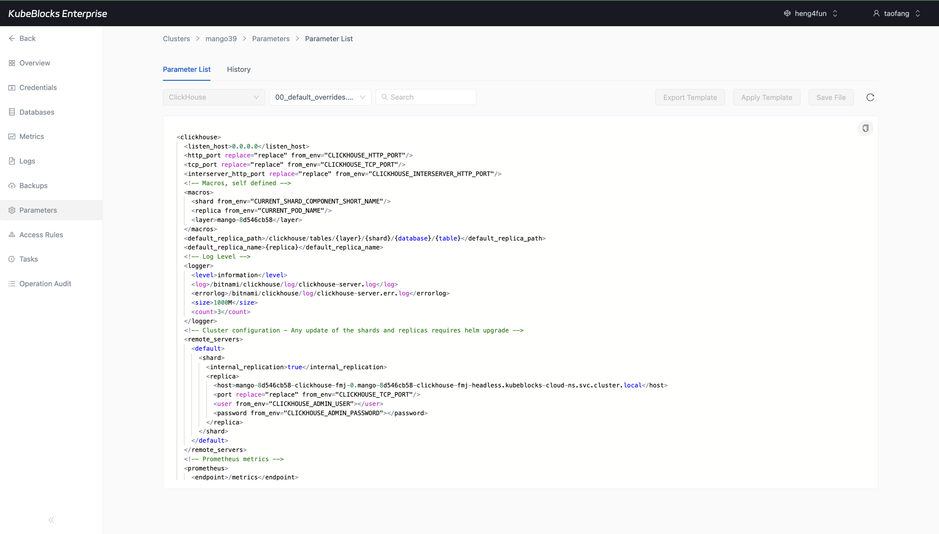Click the search magnifier icon
The width and height of the screenshot is (939, 534).
(x=385, y=97)
